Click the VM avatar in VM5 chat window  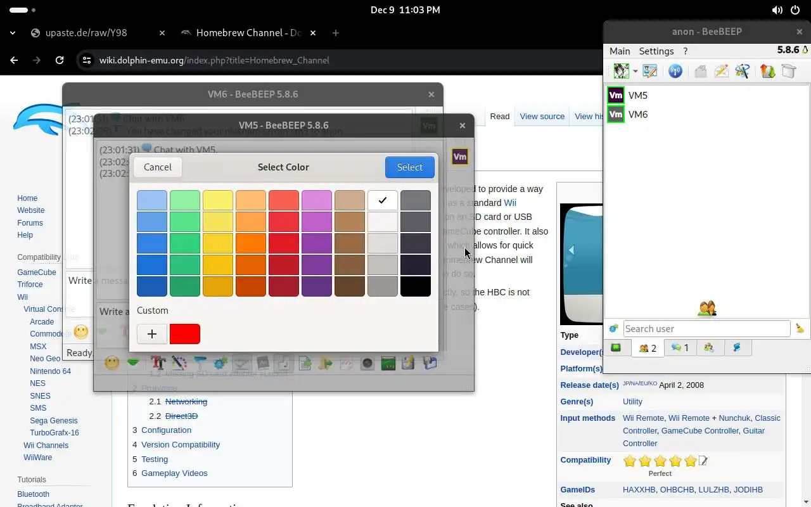(460, 157)
